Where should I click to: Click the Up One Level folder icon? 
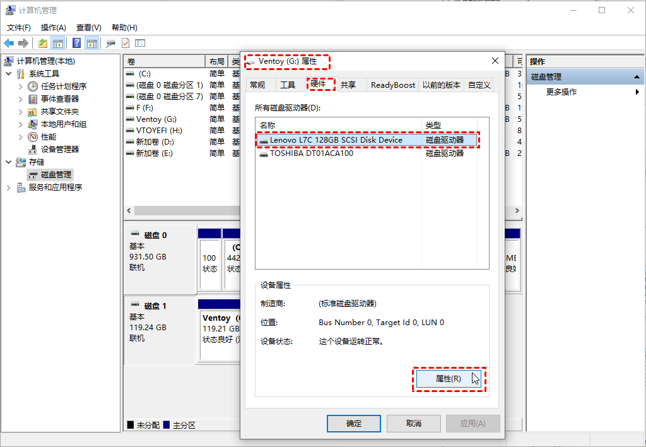[42, 43]
